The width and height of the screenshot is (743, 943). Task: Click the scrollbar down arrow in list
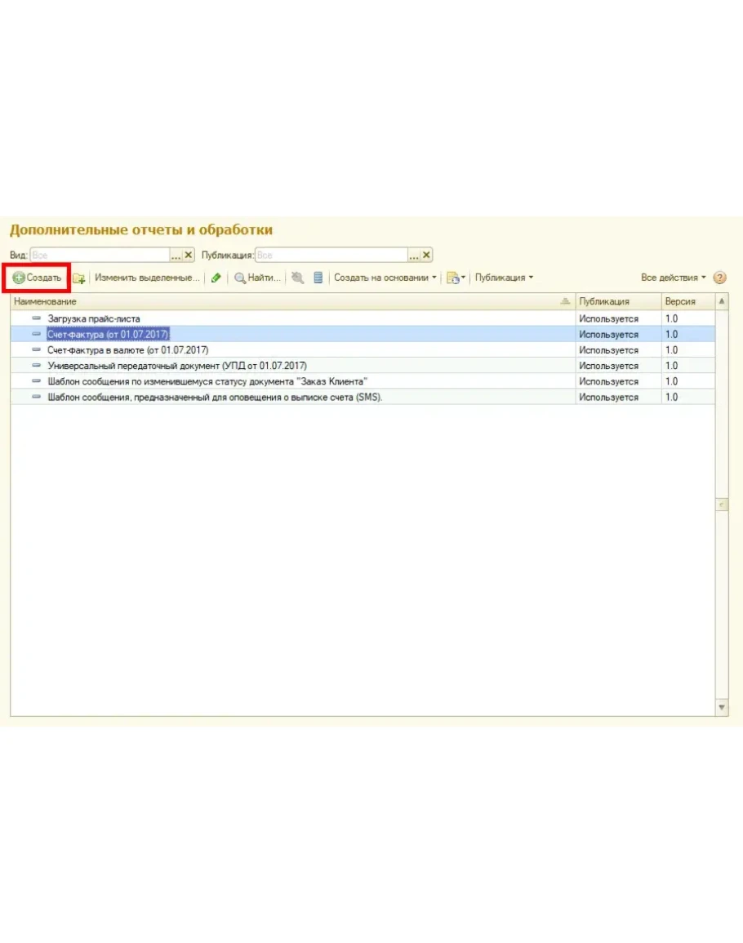pos(722,706)
